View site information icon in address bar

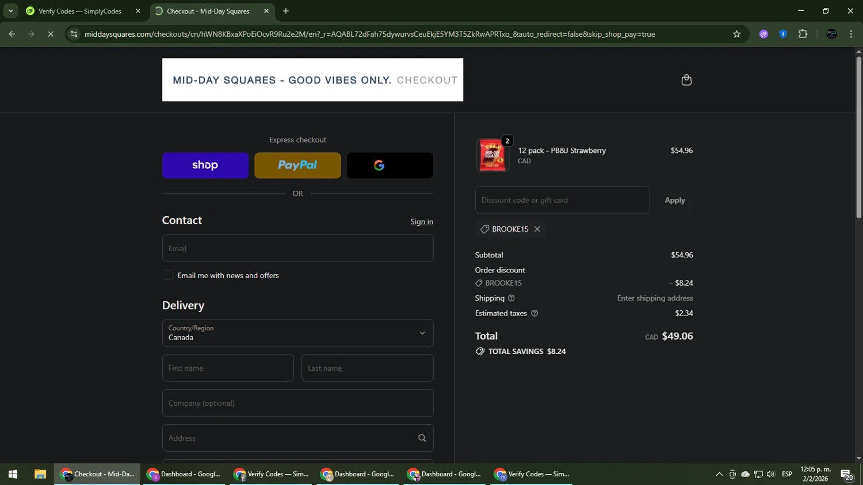point(73,34)
